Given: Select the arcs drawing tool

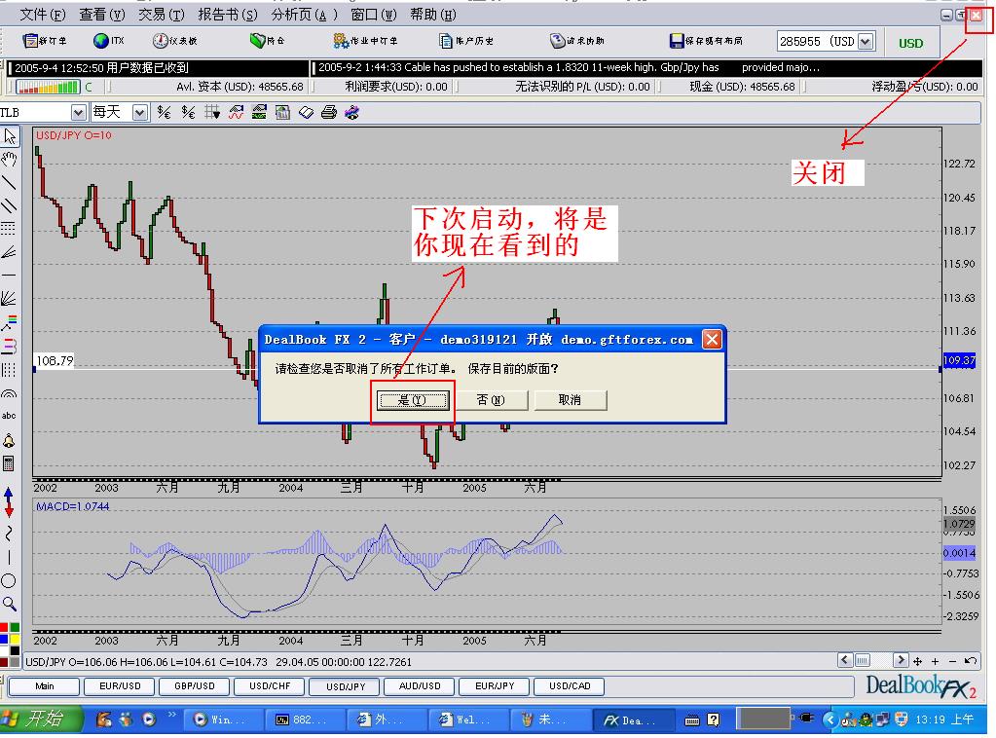Looking at the screenshot, I should pos(9,393).
